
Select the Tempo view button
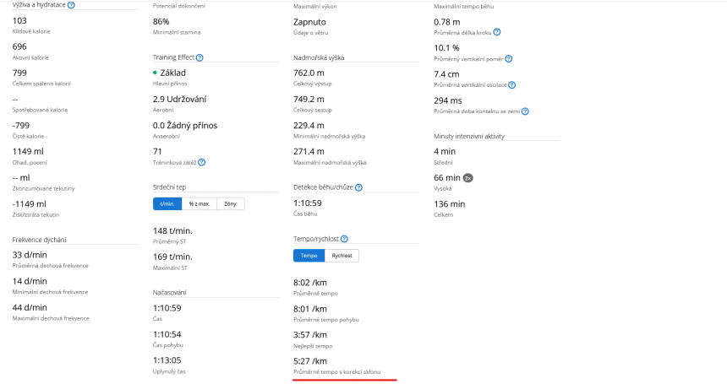(309, 256)
